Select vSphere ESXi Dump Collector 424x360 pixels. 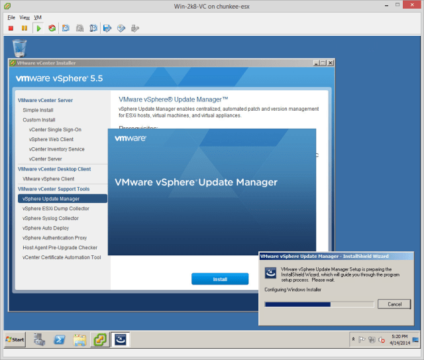[56, 208]
